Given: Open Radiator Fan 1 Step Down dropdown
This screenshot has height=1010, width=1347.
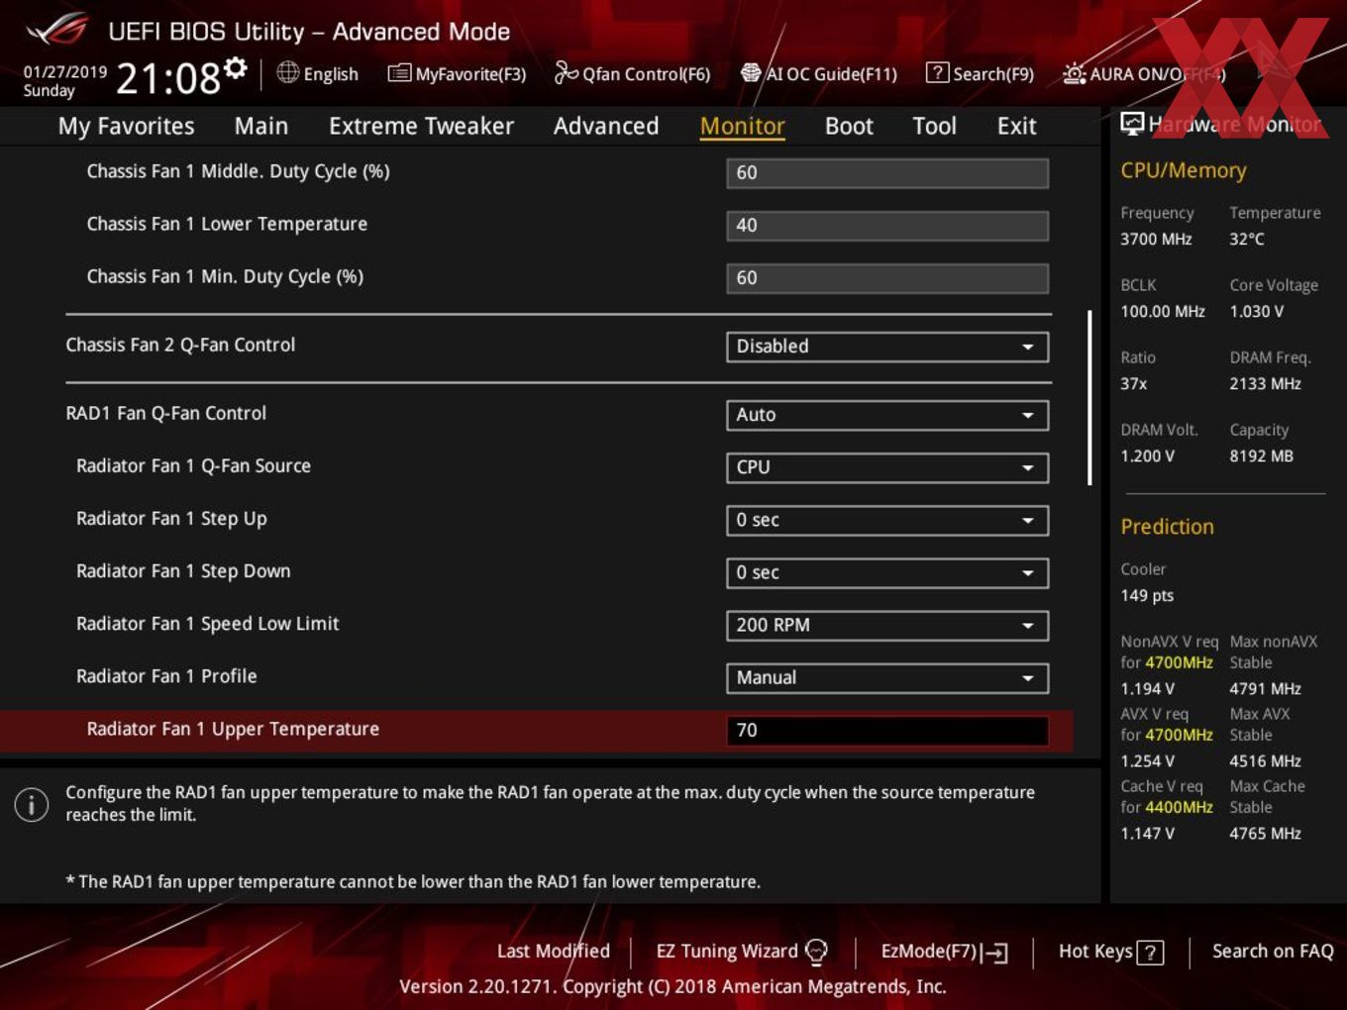Looking at the screenshot, I should pyautogui.click(x=886, y=572).
